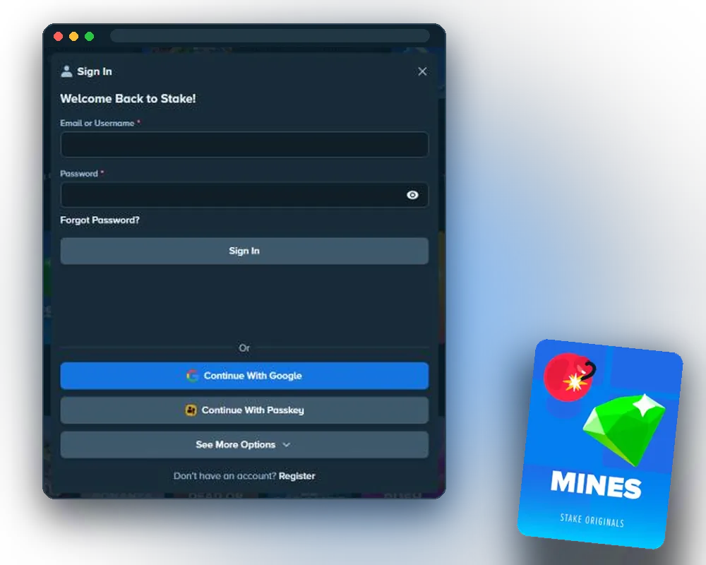706x565 pixels.
Task: Click the red bomb on the Mines card
Action: (569, 377)
